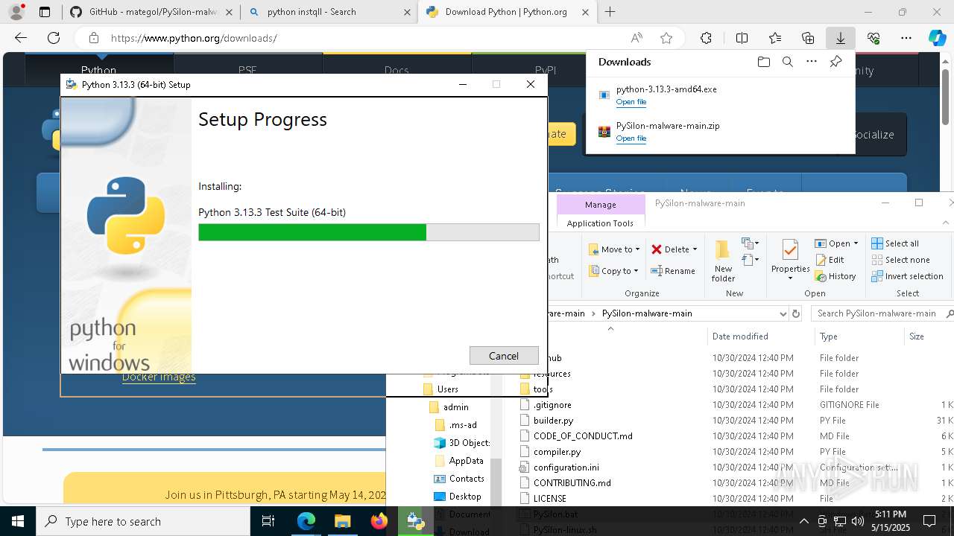Open the Edge tab actions menu icon

pyautogui.click(x=45, y=12)
